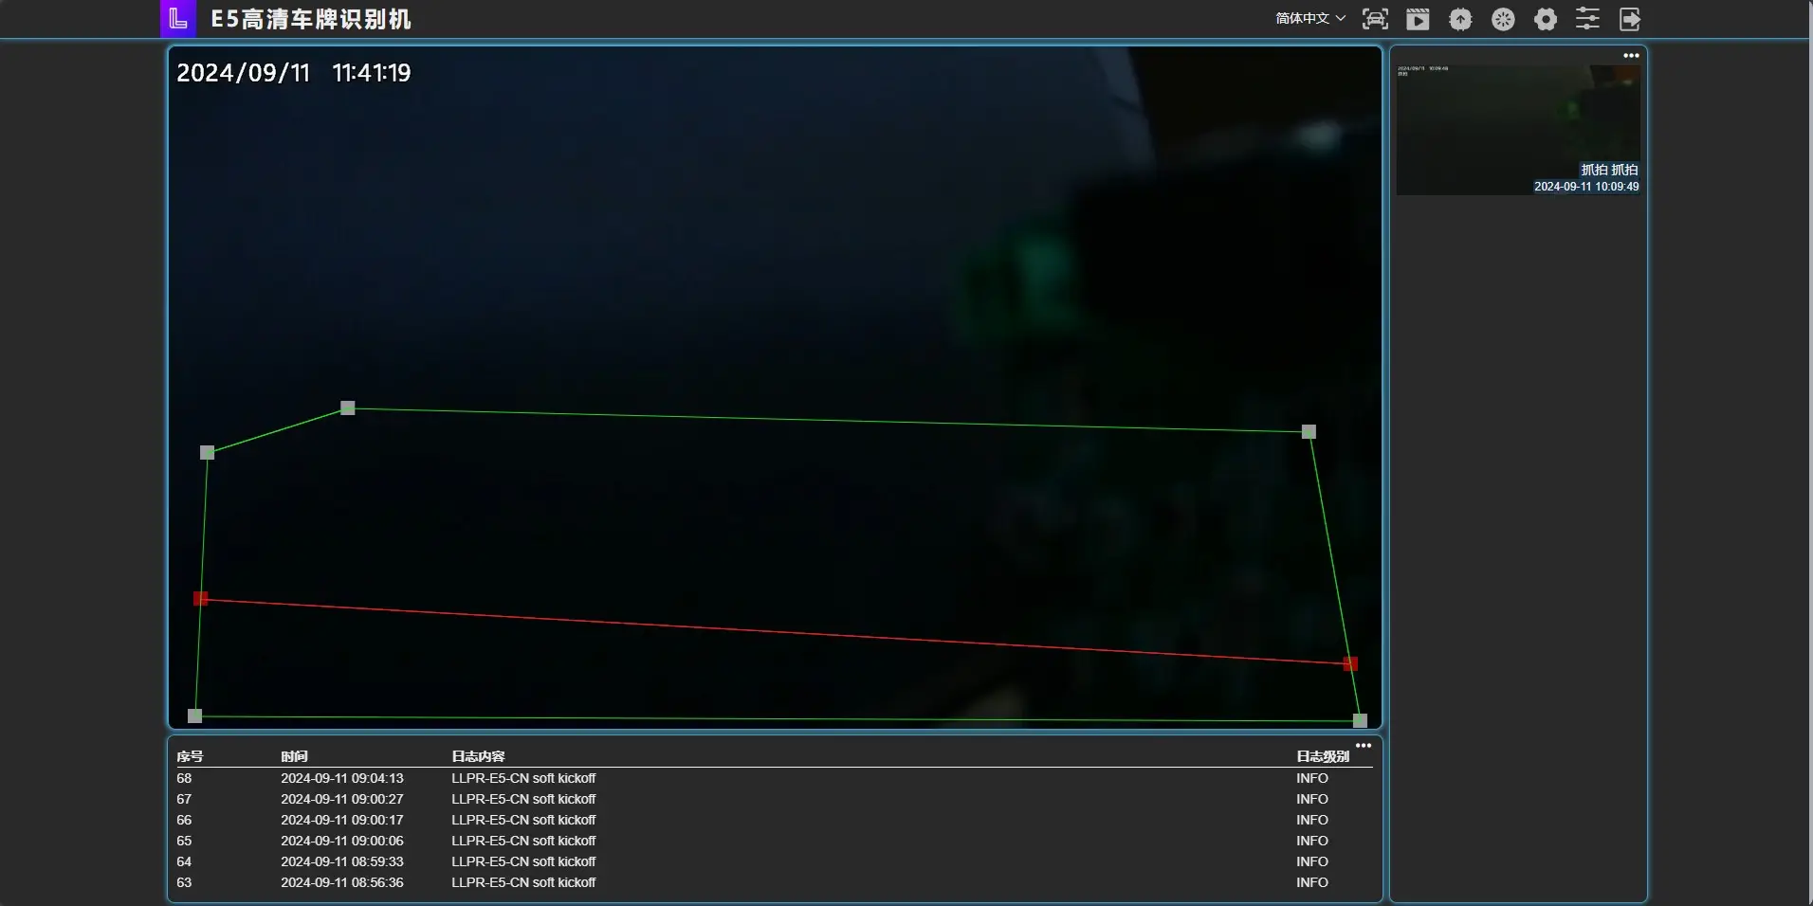Select the log row dated 09:00:27
The width and height of the screenshot is (1813, 906).
coord(341,799)
